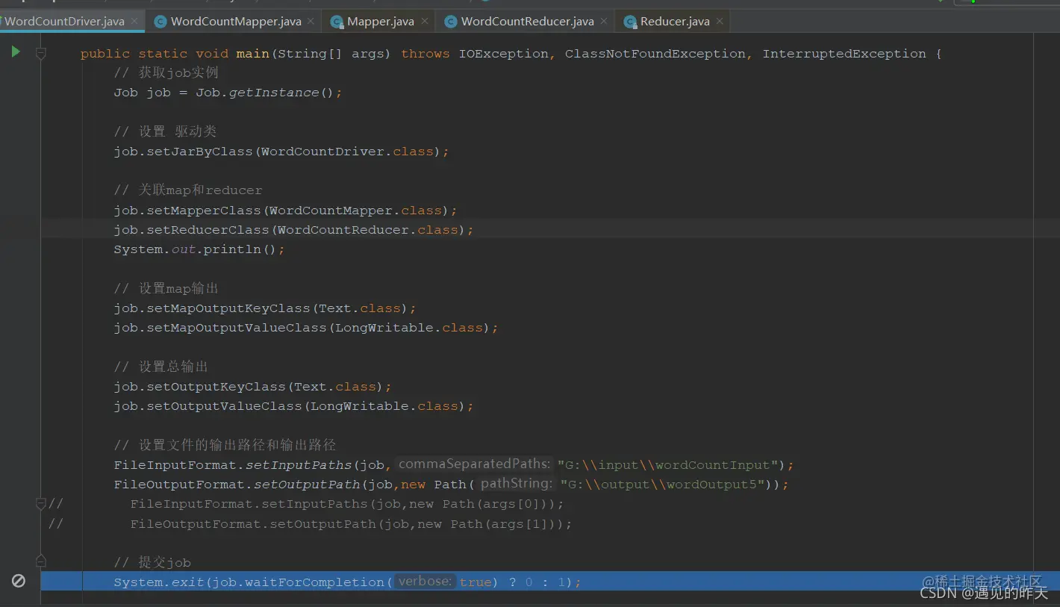Click the verbose parameter hint
The width and height of the screenshot is (1060, 607).
click(425, 582)
